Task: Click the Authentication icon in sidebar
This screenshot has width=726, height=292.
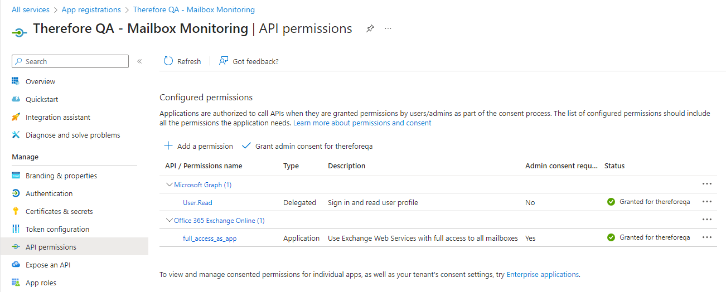Action: coord(16,193)
